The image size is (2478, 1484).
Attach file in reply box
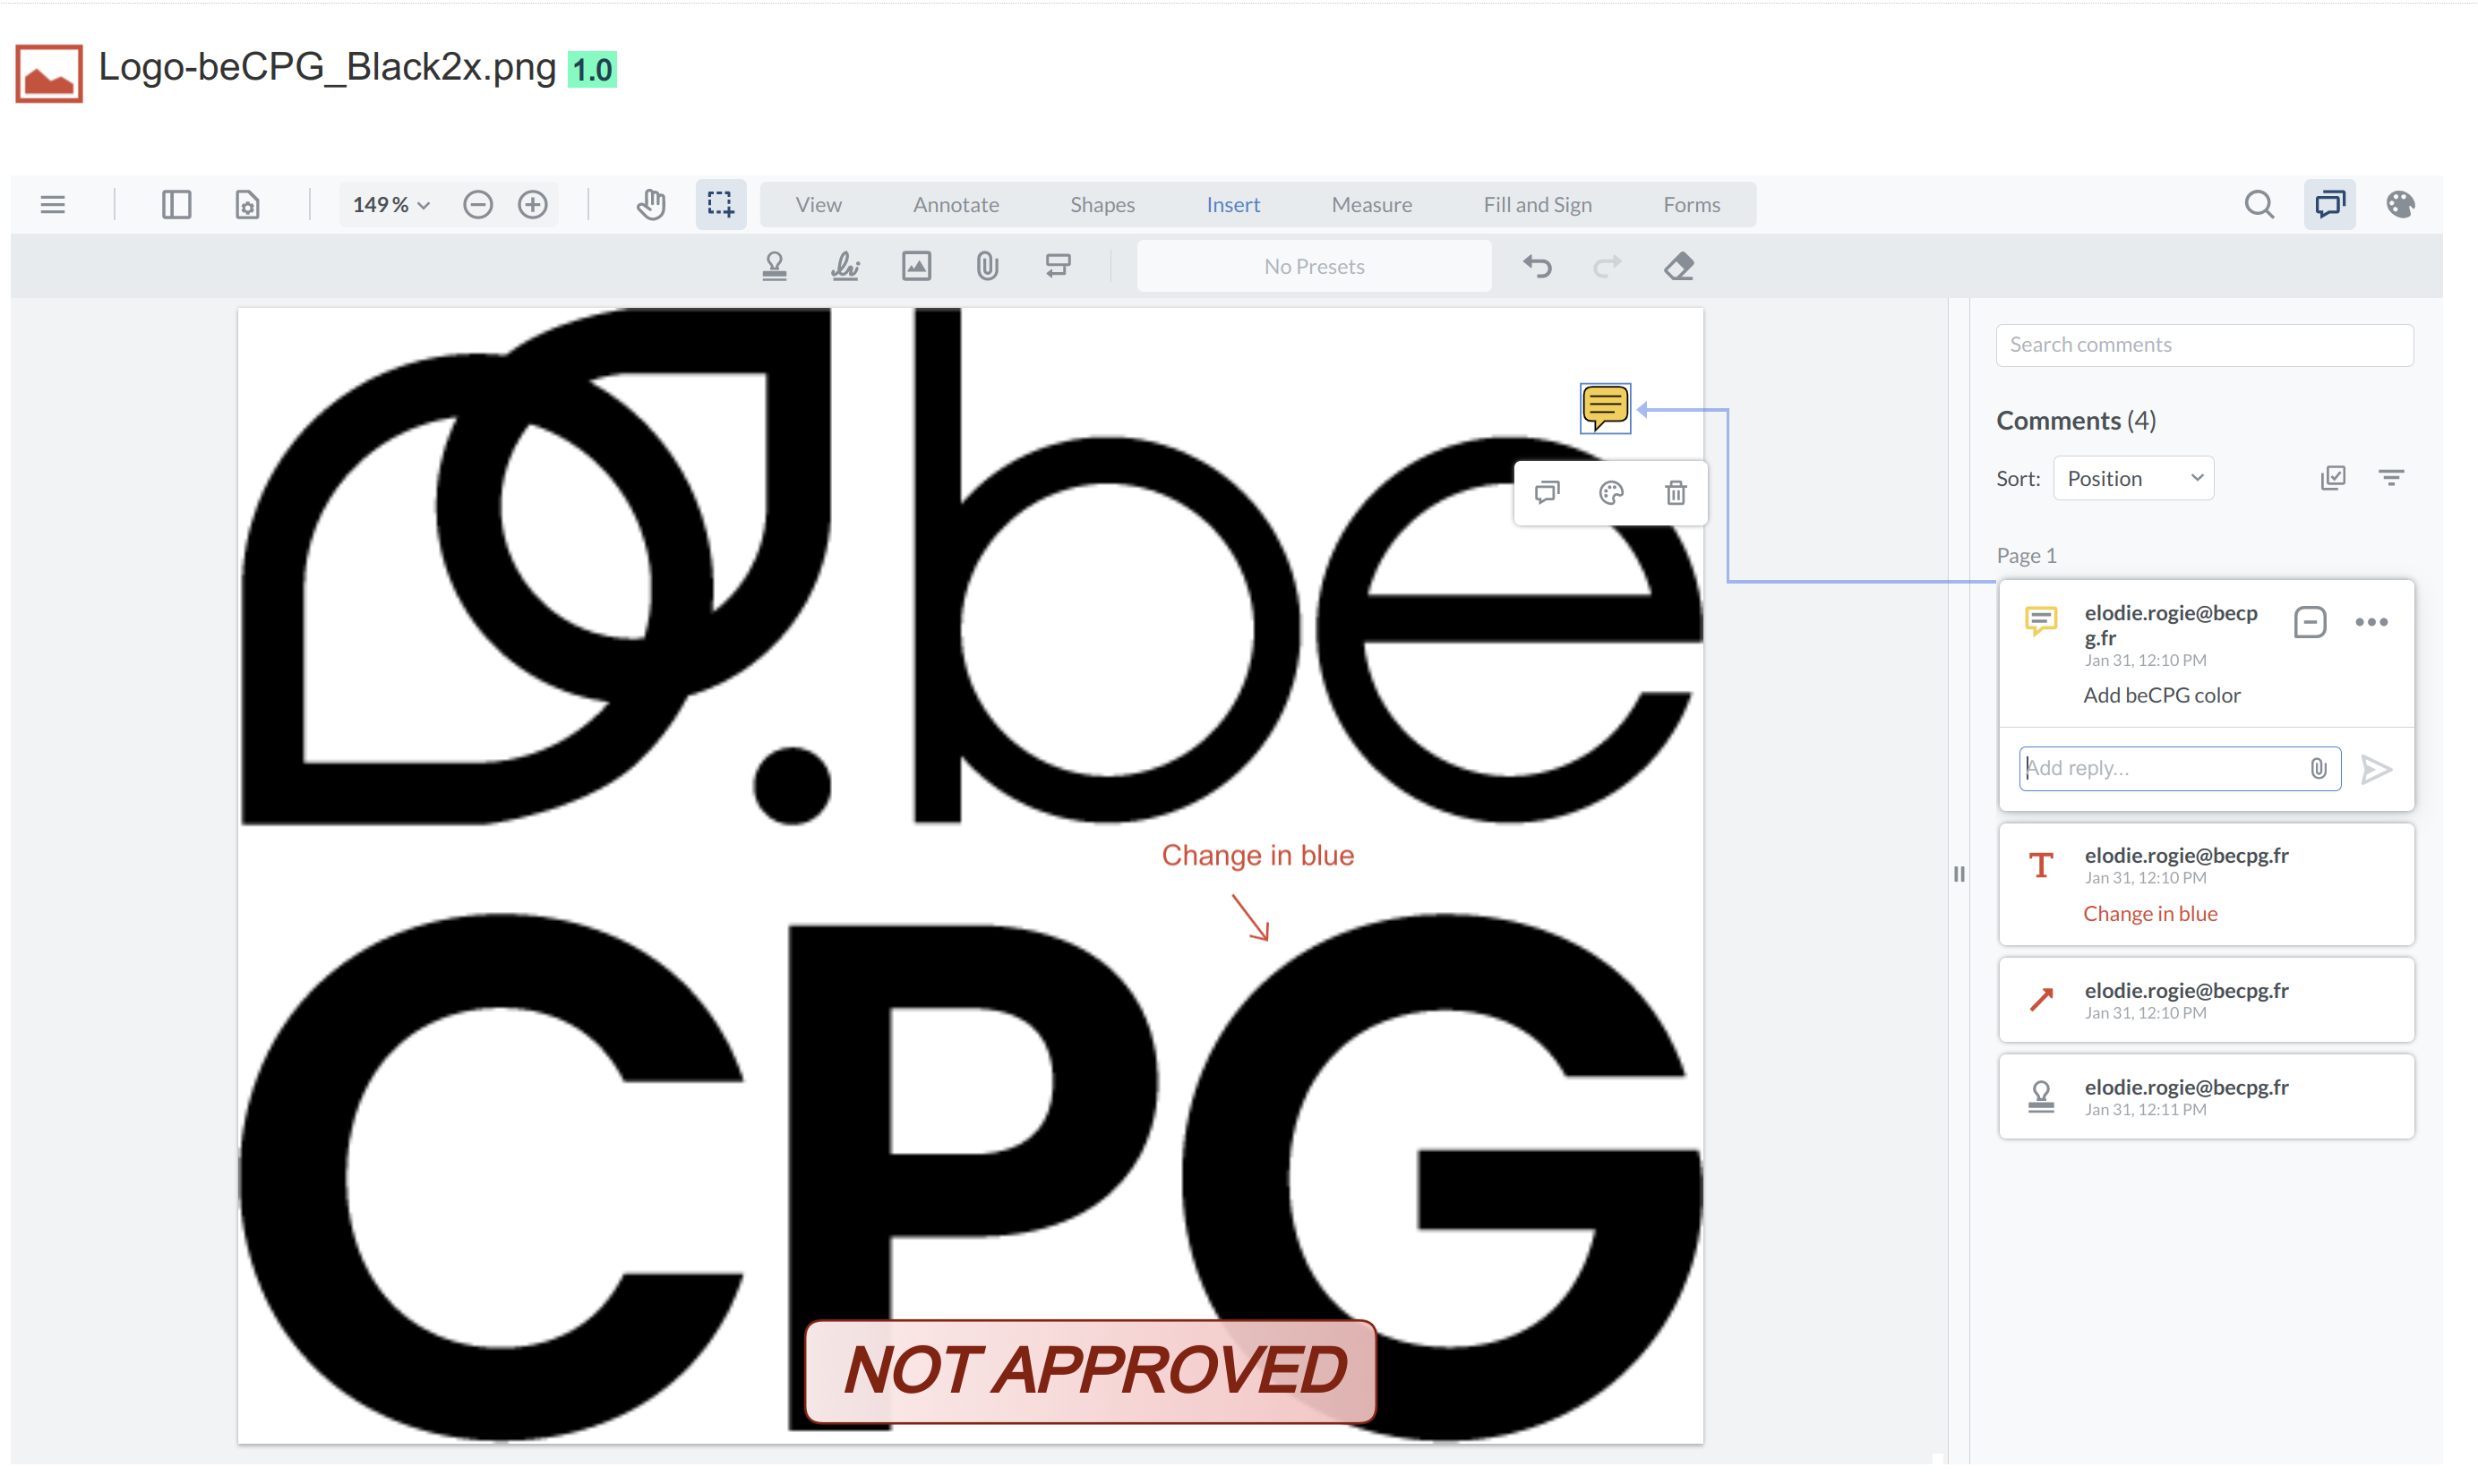point(2318,768)
